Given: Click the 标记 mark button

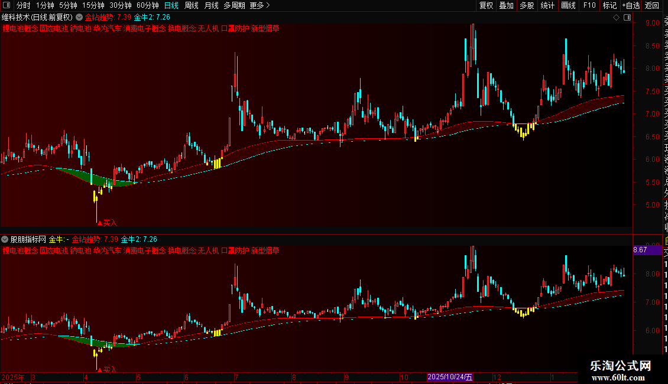Looking at the screenshot, I should (609, 5).
